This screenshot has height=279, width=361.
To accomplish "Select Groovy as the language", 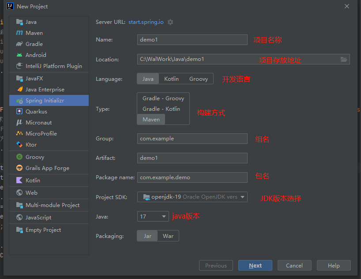I will coord(199,79).
